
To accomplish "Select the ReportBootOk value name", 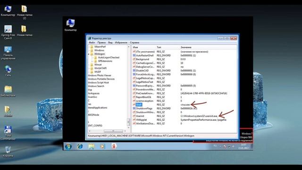I will coord(143,97).
